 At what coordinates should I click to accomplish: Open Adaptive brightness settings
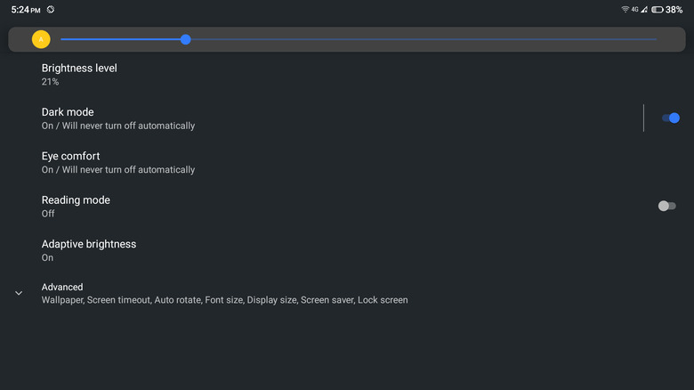[x=89, y=244]
